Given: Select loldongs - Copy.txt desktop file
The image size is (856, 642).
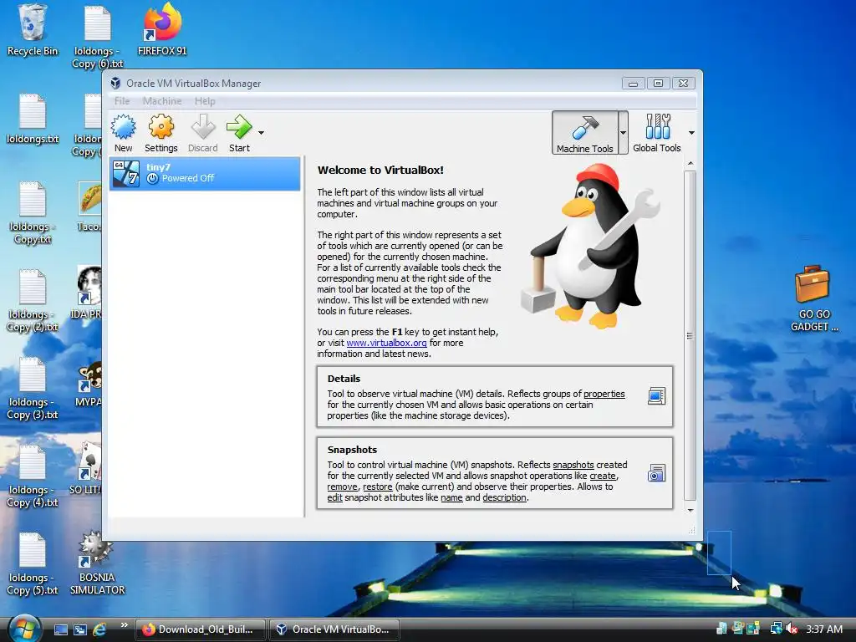Looking at the screenshot, I should [x=33, y=213].
